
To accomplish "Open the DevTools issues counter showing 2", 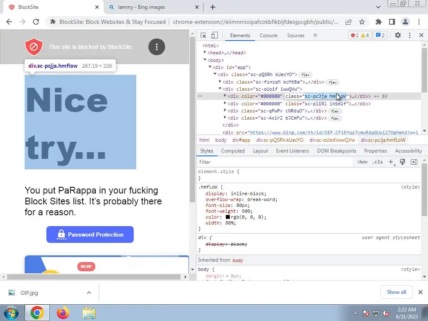I will [380, 35].
